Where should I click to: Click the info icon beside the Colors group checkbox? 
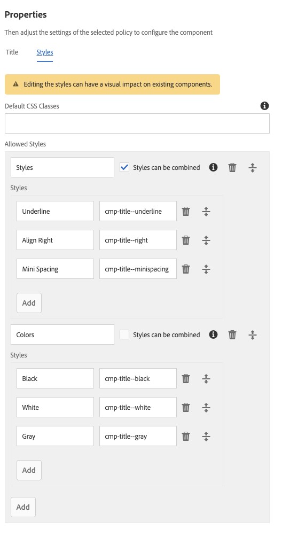pyautogui.click(x=213, y=334)
